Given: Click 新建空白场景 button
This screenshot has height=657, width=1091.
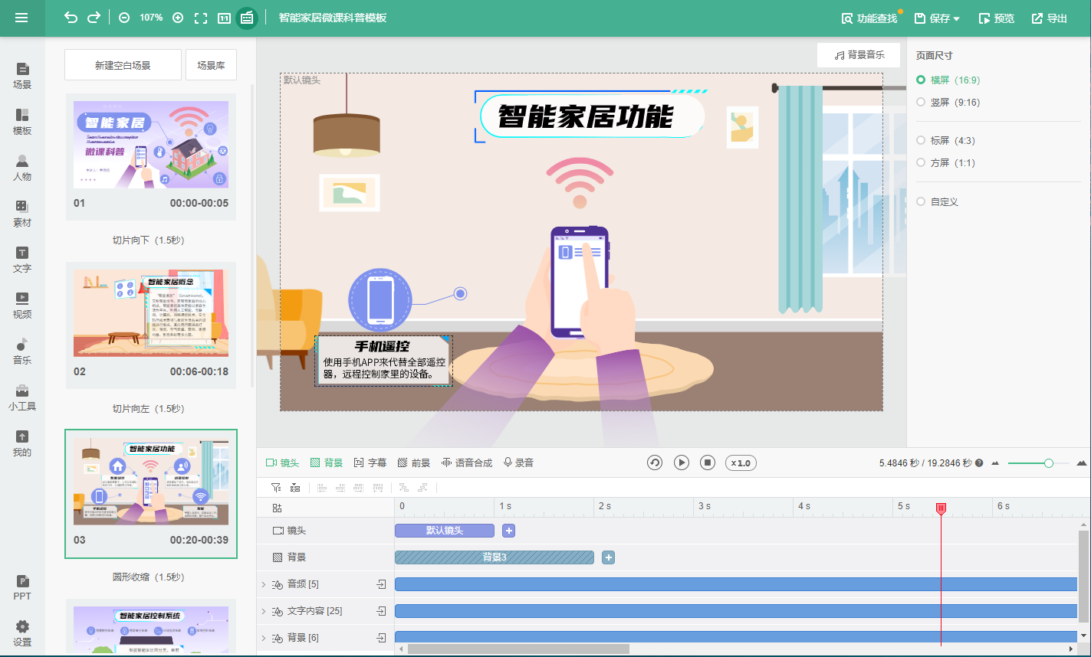Looking at the screenshot, I should click(x=123, y=65).
